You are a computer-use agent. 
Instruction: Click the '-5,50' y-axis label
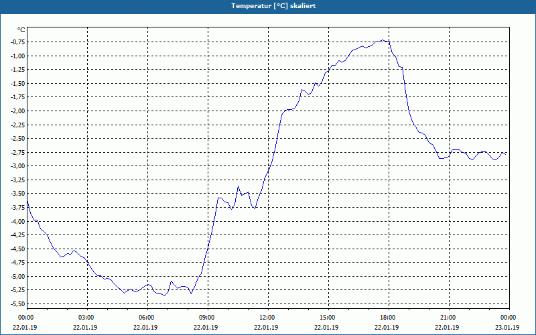(x=19, y=304)
